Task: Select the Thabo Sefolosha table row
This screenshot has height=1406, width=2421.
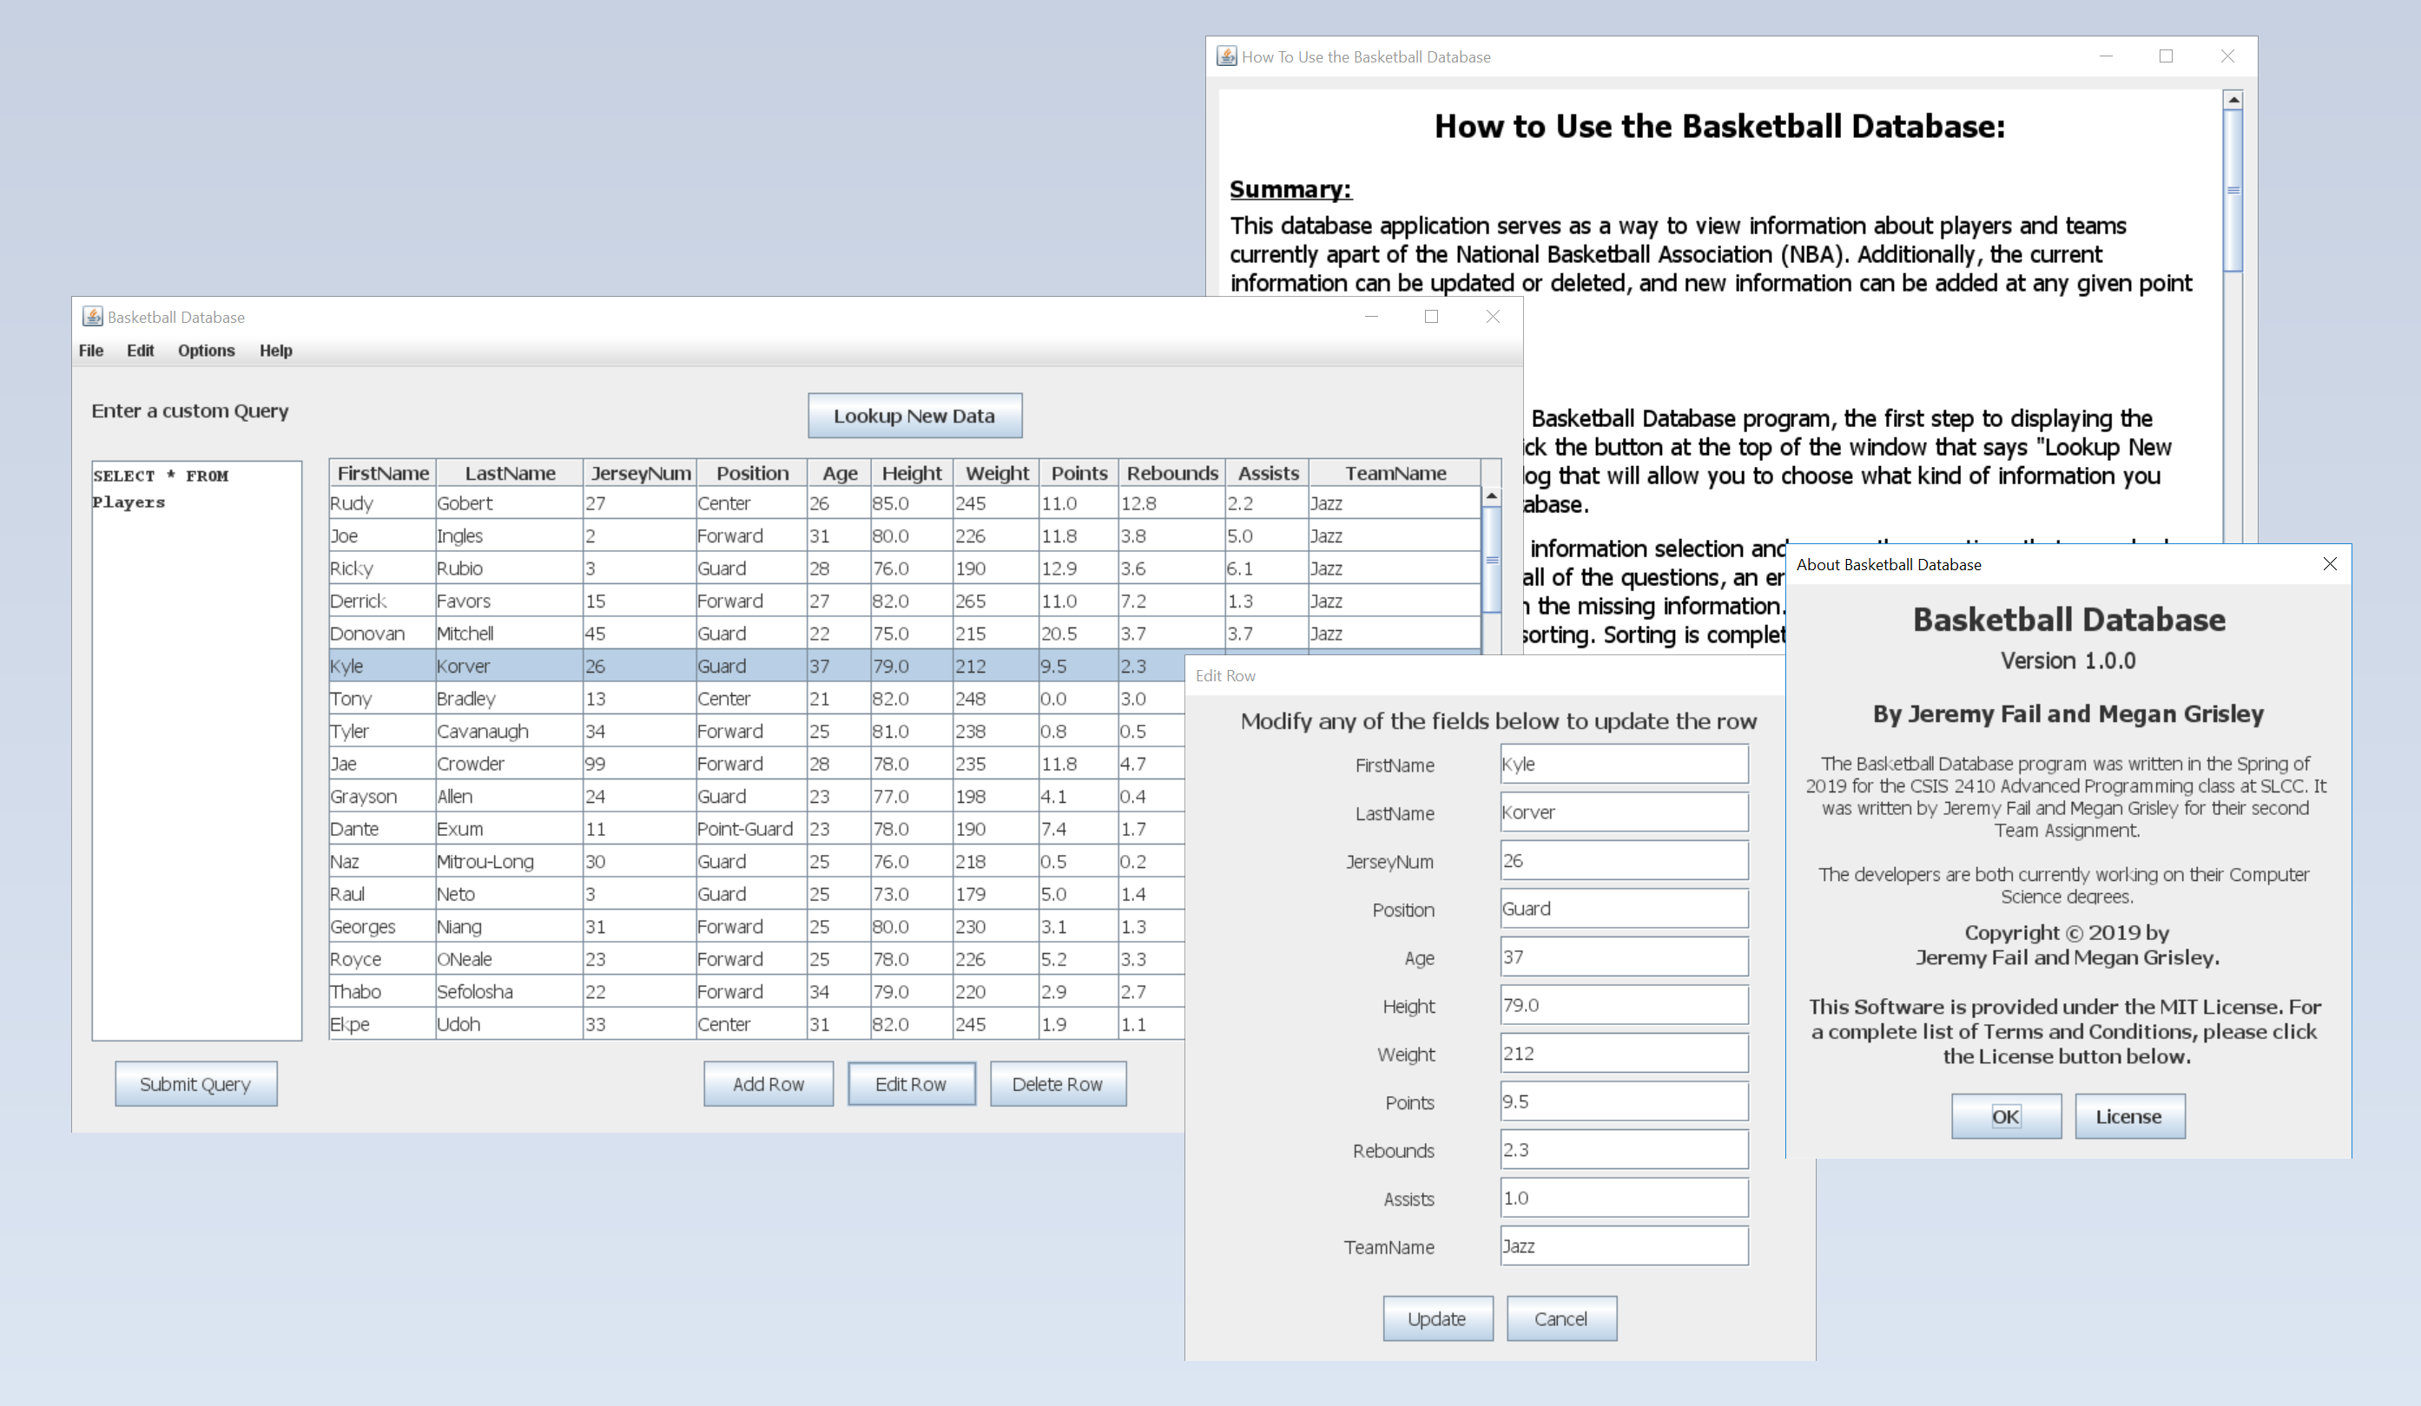Action: click(757, 991)
